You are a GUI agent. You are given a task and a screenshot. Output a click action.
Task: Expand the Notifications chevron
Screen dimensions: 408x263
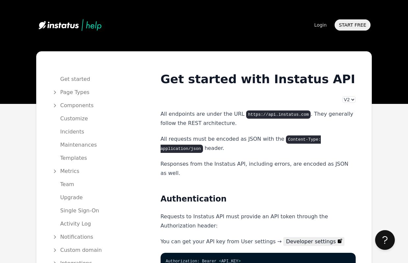pos(55,237)
